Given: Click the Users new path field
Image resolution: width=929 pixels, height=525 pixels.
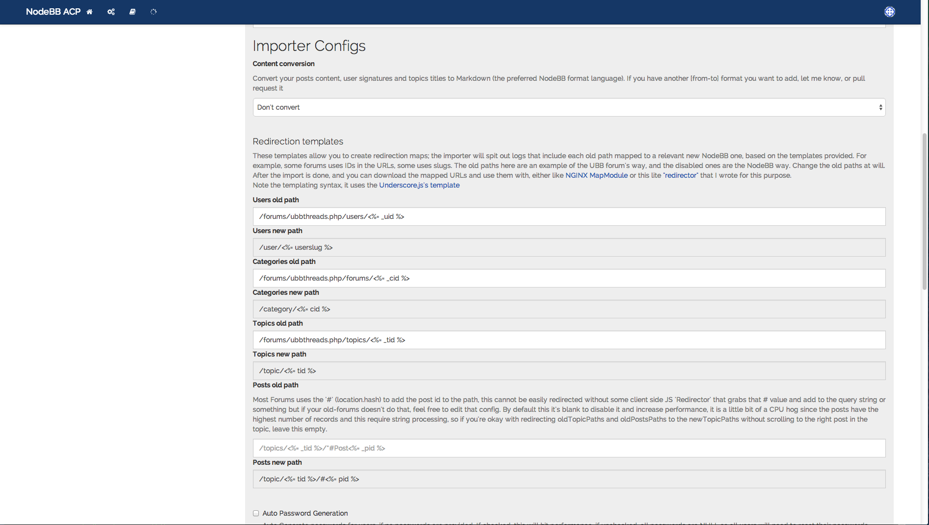Looking at the screenshot, I should [x=569, y=247].
